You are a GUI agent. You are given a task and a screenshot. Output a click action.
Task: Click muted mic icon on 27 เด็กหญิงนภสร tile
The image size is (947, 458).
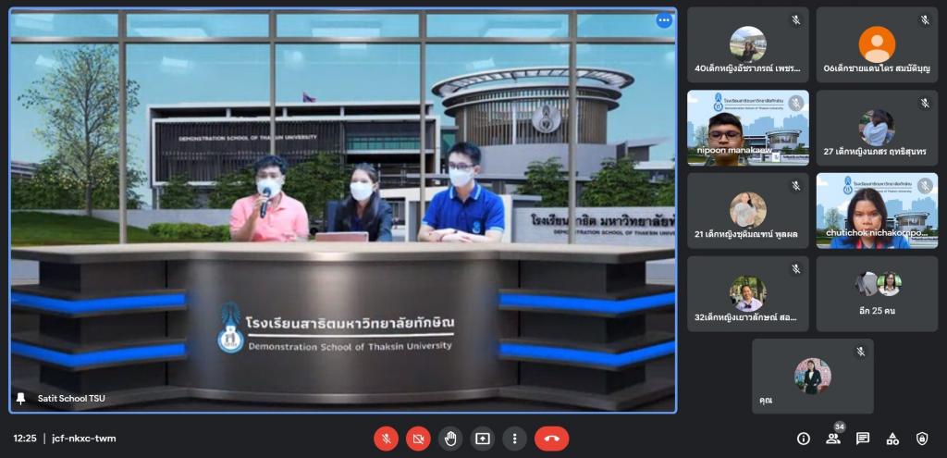click(925, 104)
